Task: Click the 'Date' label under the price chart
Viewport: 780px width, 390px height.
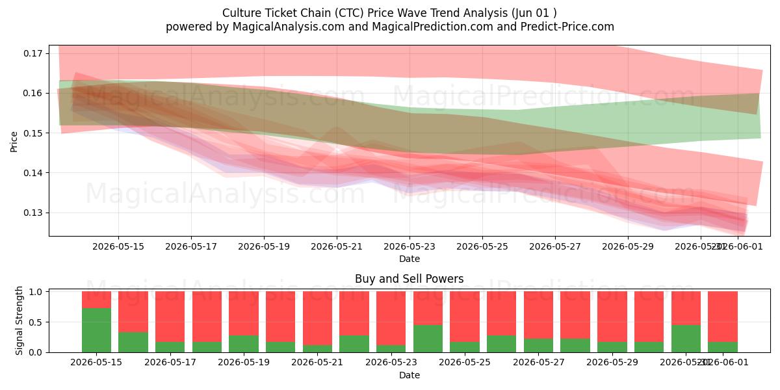Action: click(409, 259)
